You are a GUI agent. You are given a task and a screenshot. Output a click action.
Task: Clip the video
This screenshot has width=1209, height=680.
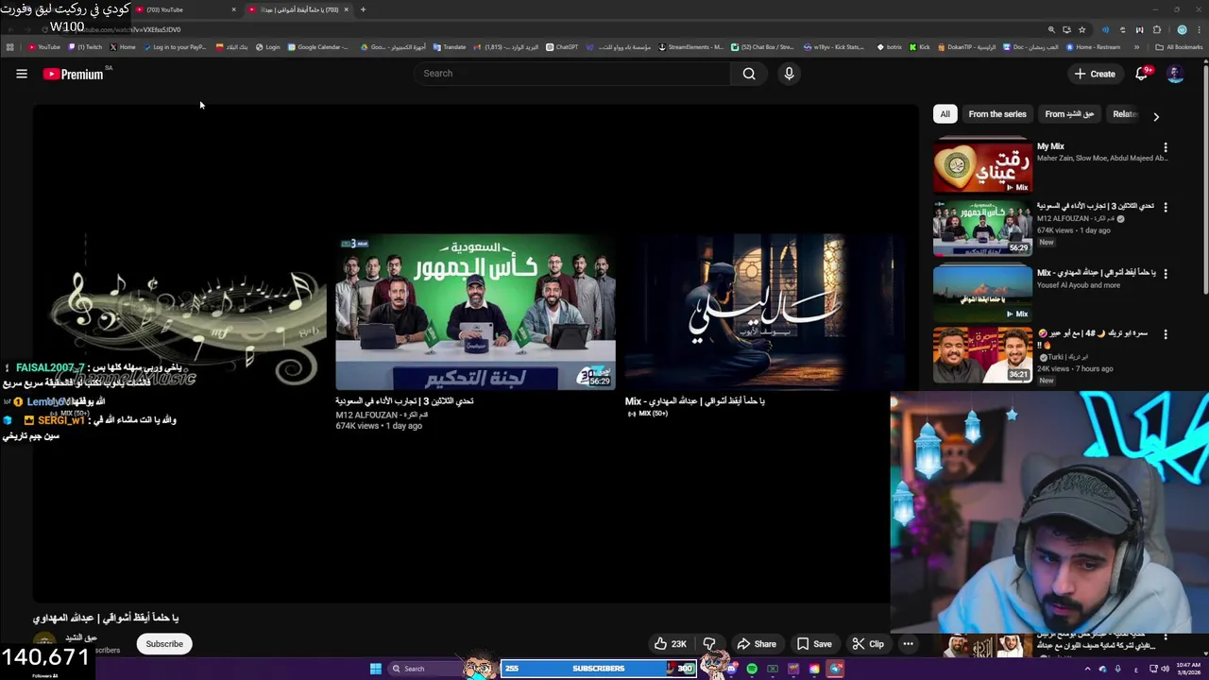pos(867,644)
